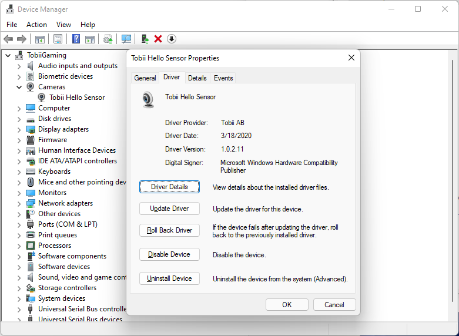This screenshot has height=336, width=459.
Task: Click the Driver Details button
Action: click(x=169, y=187)
